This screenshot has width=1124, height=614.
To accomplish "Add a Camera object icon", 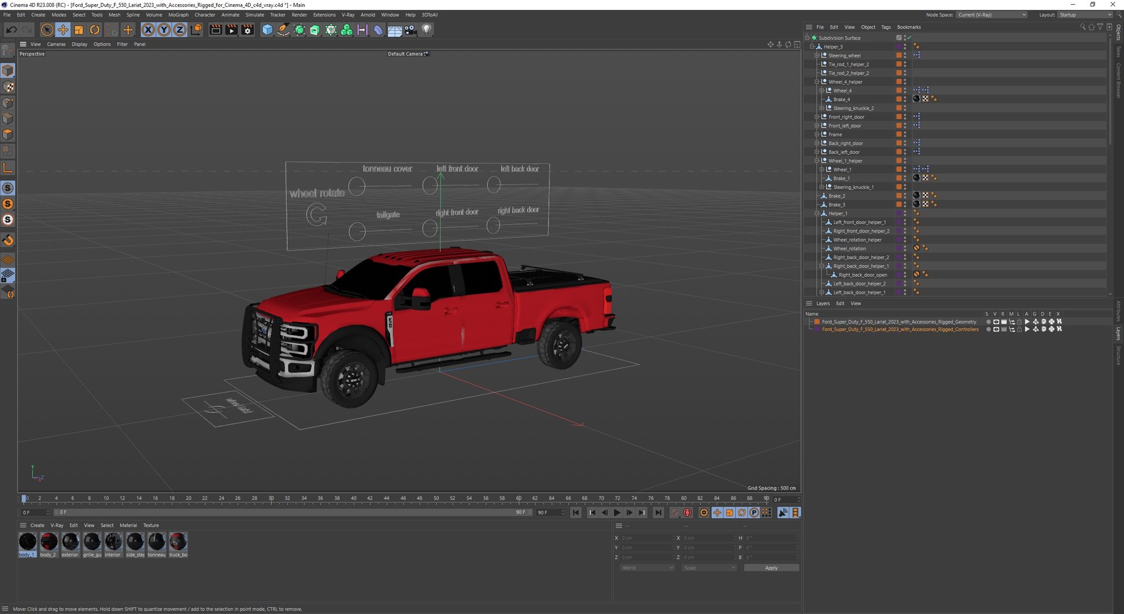I will 410,30.
